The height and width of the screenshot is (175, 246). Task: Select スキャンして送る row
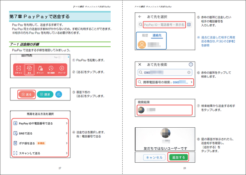[x=40, y=153]
